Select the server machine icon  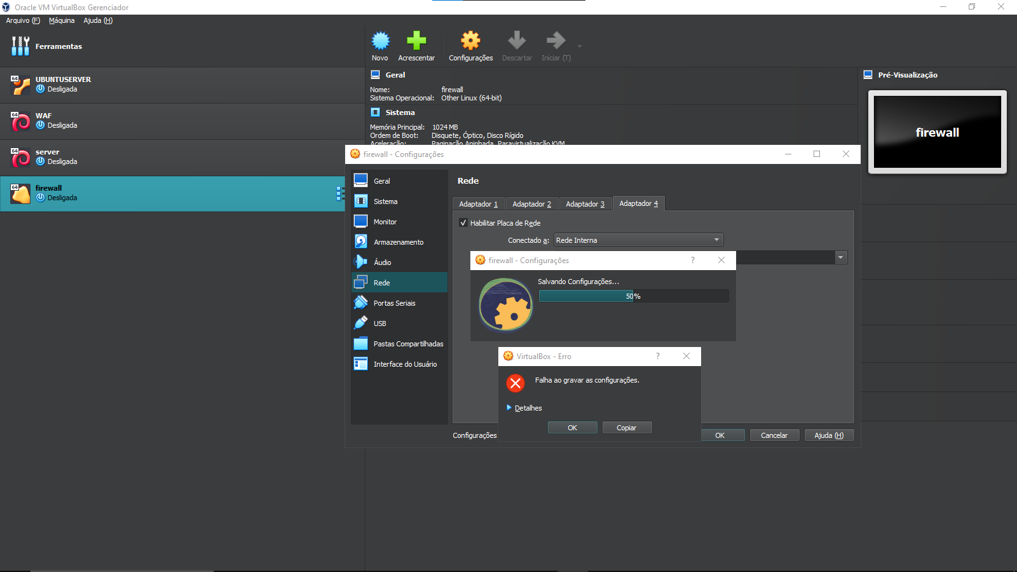pos(20,157)
